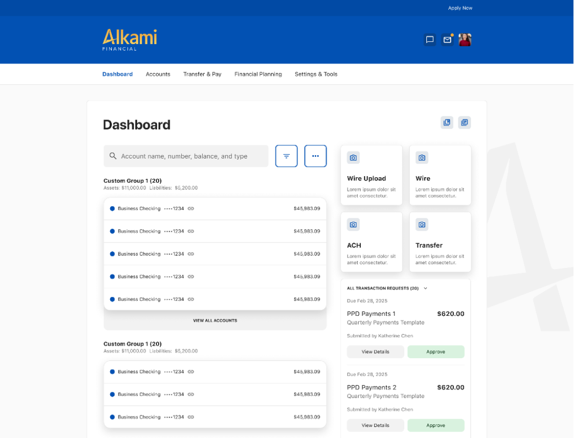Approve PPD Payments 1 request
574x438 pixels.
click(436, 352)
